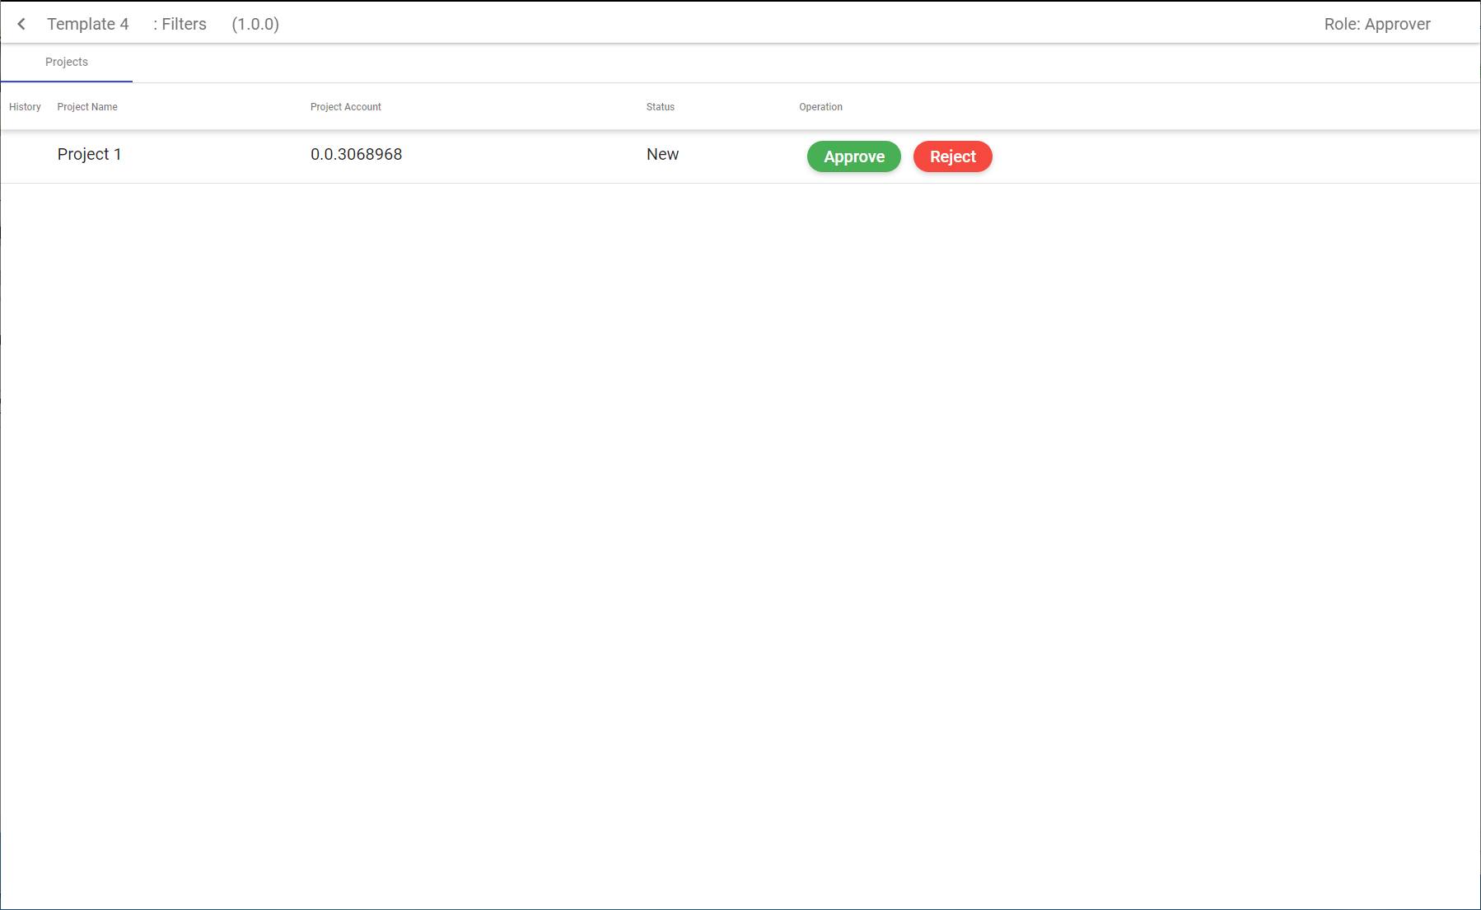The height and width of the screenshot is (910, 1481).
Task: Click the Project Account column header
Action: point(345,107)
